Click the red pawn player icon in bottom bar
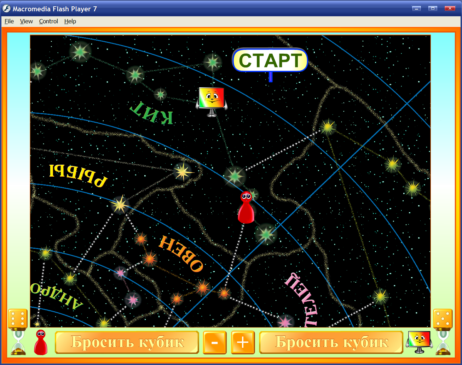The image size is (462, 365). click(41, 342)
